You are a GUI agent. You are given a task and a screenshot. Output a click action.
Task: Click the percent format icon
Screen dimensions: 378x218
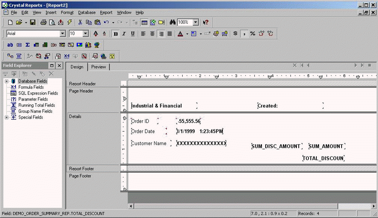click(253, 34)
